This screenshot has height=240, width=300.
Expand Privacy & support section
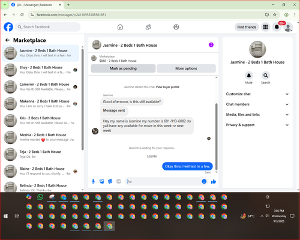click(257, 125)
